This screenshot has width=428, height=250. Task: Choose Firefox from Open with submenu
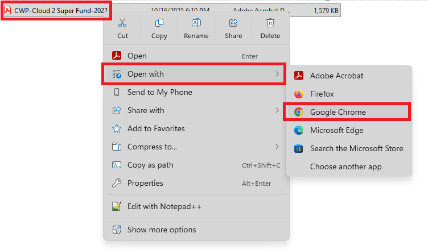(x=322, y=94)
